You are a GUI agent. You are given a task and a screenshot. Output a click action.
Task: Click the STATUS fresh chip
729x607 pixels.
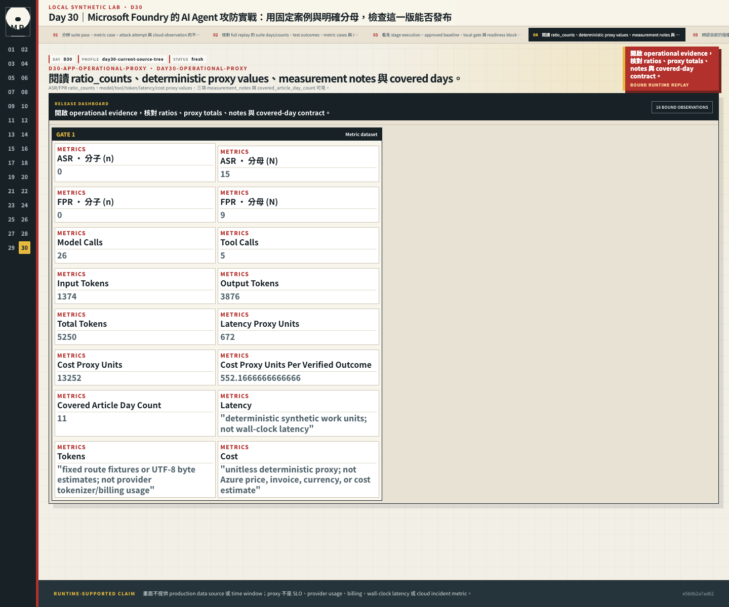[x=188, y=59]
